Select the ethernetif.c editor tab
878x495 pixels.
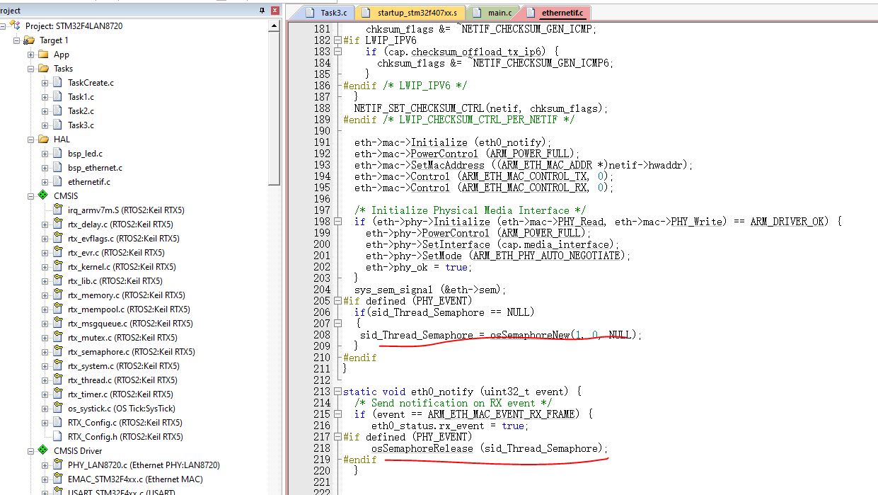pos(555,13)
